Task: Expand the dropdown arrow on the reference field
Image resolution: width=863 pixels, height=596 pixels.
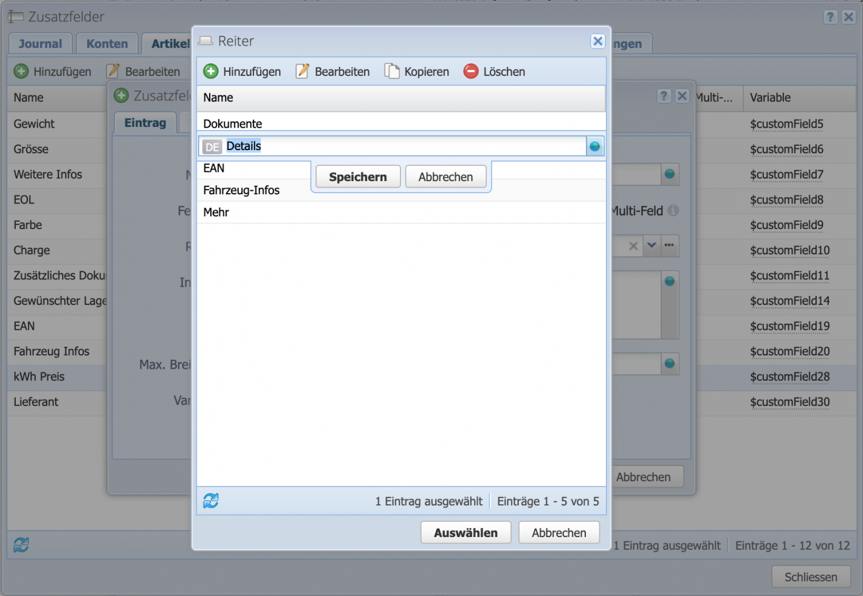Action: pos(652,245)
